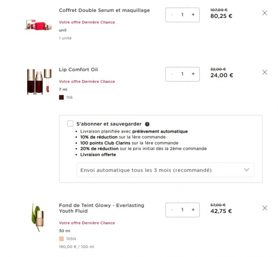Open the S'abonner et sauvegarder help icon

pos(147,124)
